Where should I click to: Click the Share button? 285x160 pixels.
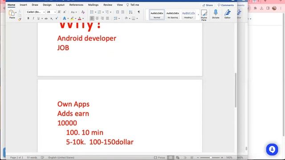(x=208, y=5)
